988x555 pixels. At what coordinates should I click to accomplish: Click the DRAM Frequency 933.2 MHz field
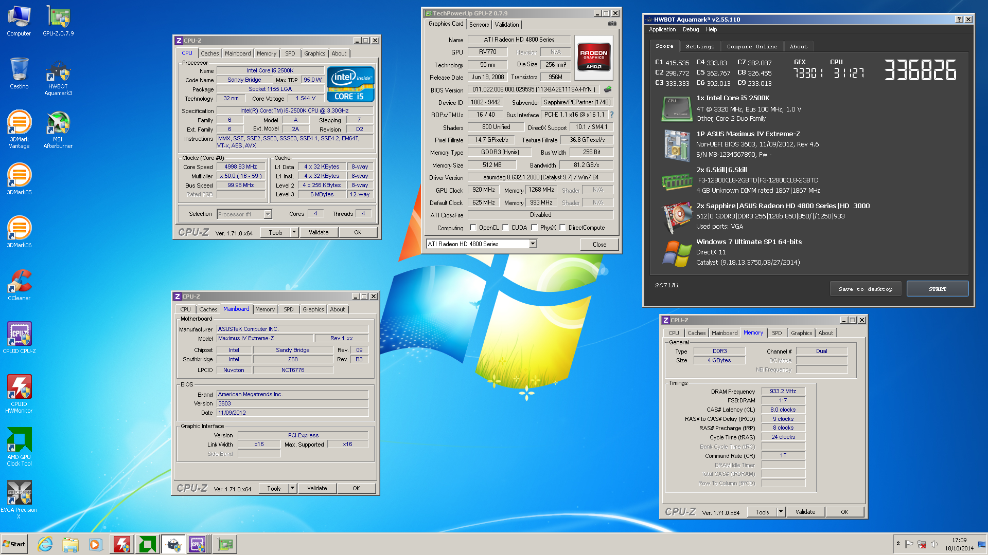(783, 391)
